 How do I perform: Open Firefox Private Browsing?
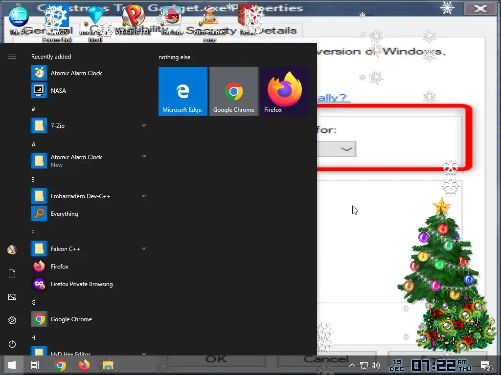(x=90, y=284)
